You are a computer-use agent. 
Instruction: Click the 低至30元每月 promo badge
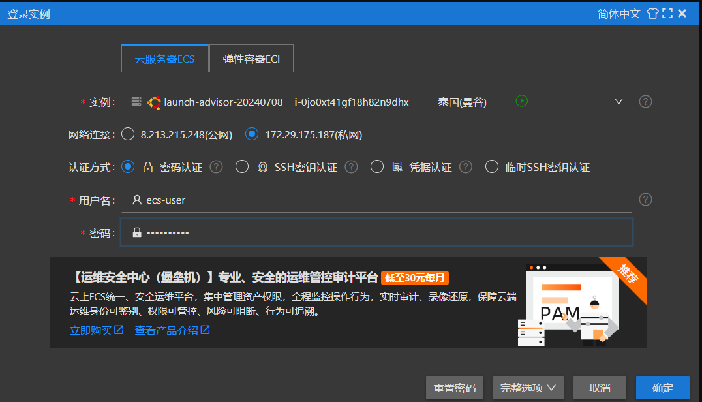click(x=414, y=277)
